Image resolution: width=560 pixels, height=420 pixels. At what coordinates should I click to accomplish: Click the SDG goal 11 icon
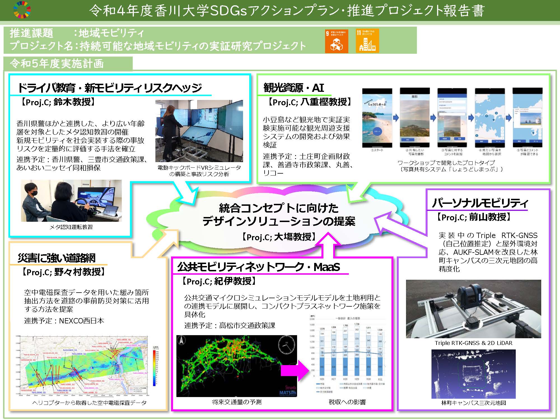click(x=367, y=43)
